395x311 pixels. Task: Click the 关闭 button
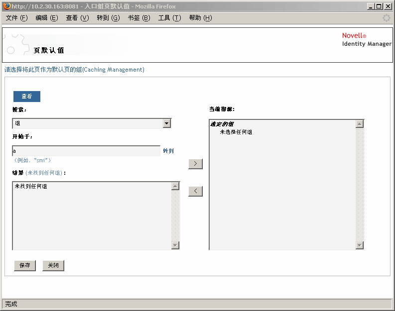[53, 265]
